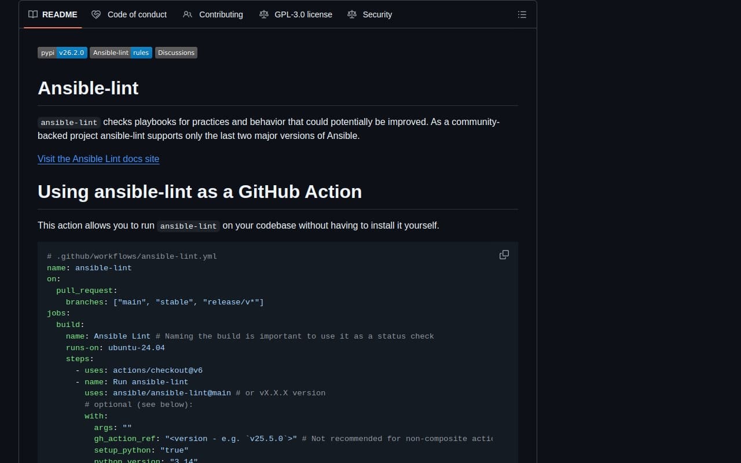Click the Ansible-lint main heading
Image resolution: width=741 pixels, height=463 pixels.
(x=88, y=88)
